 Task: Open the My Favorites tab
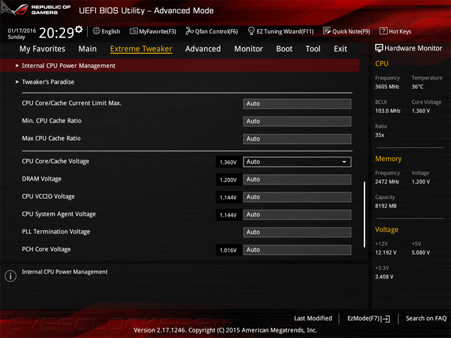43,49
